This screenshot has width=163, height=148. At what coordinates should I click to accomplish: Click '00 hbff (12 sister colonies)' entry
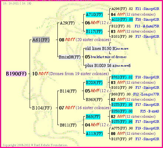pyautogui.click(x=133, y=134)
